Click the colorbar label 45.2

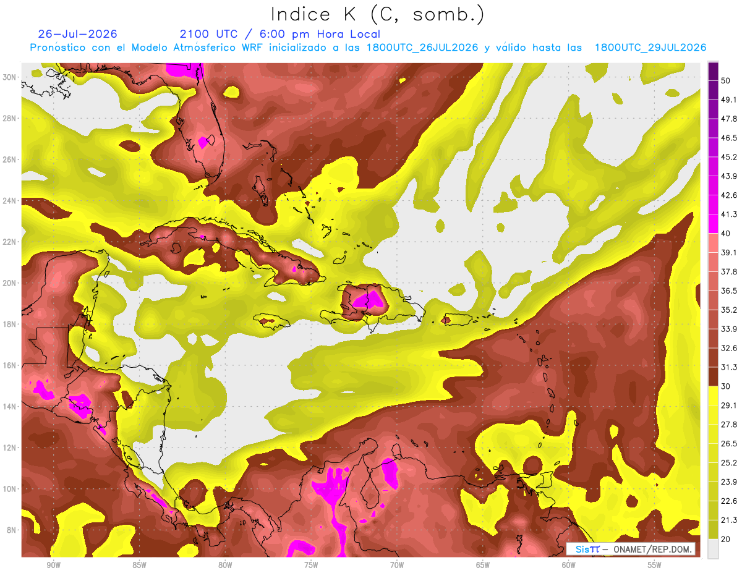(729, 157)
